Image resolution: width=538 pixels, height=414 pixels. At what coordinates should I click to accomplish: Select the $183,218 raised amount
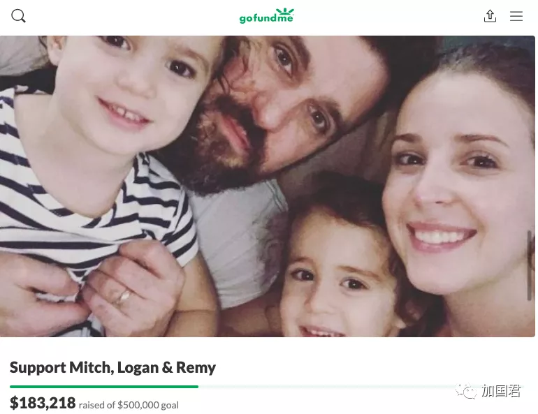coord(43,403)
